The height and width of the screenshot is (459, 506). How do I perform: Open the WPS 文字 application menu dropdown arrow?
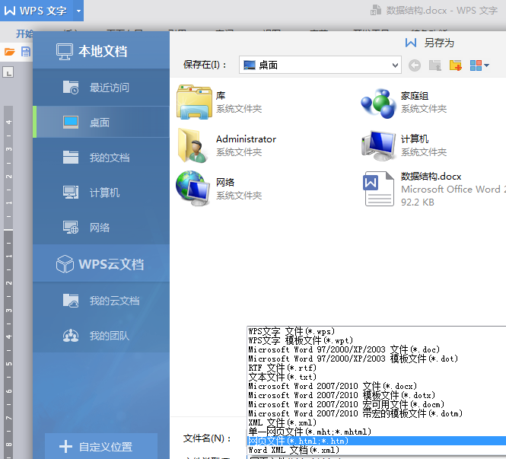pyautogui.click(x=78, y=11)
